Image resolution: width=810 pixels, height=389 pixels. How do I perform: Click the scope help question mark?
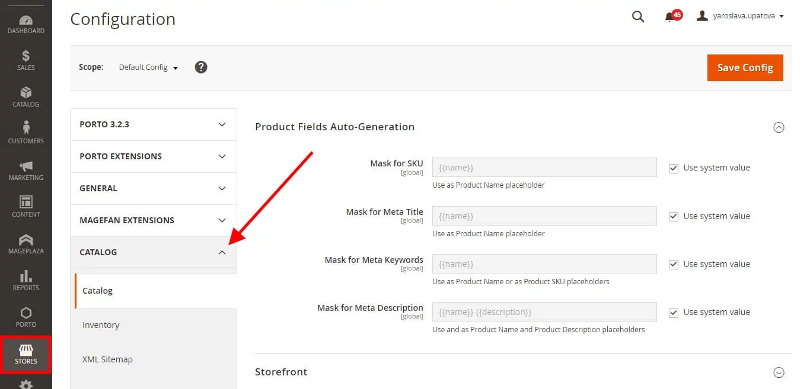tap(201, 67)
